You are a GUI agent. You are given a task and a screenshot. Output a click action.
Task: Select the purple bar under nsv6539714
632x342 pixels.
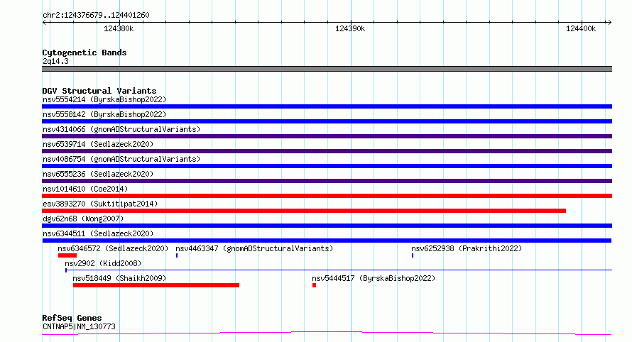click(327, 151)
